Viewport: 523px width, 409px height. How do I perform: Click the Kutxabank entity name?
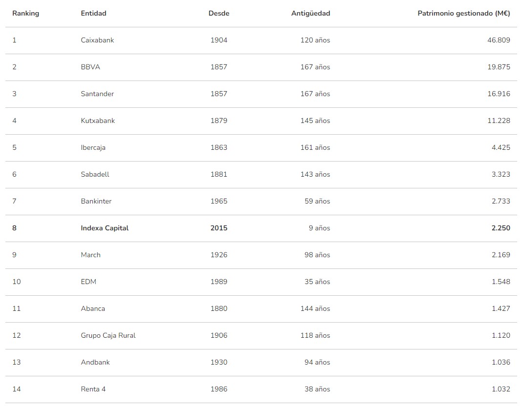[x=98, y=121]
